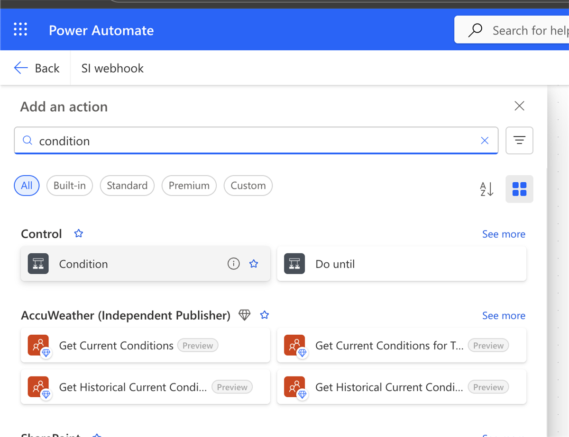The image size is (569, 437).
Task: Click AccuWeather (Independent Publisher) heading
Action: pos(126,315)
